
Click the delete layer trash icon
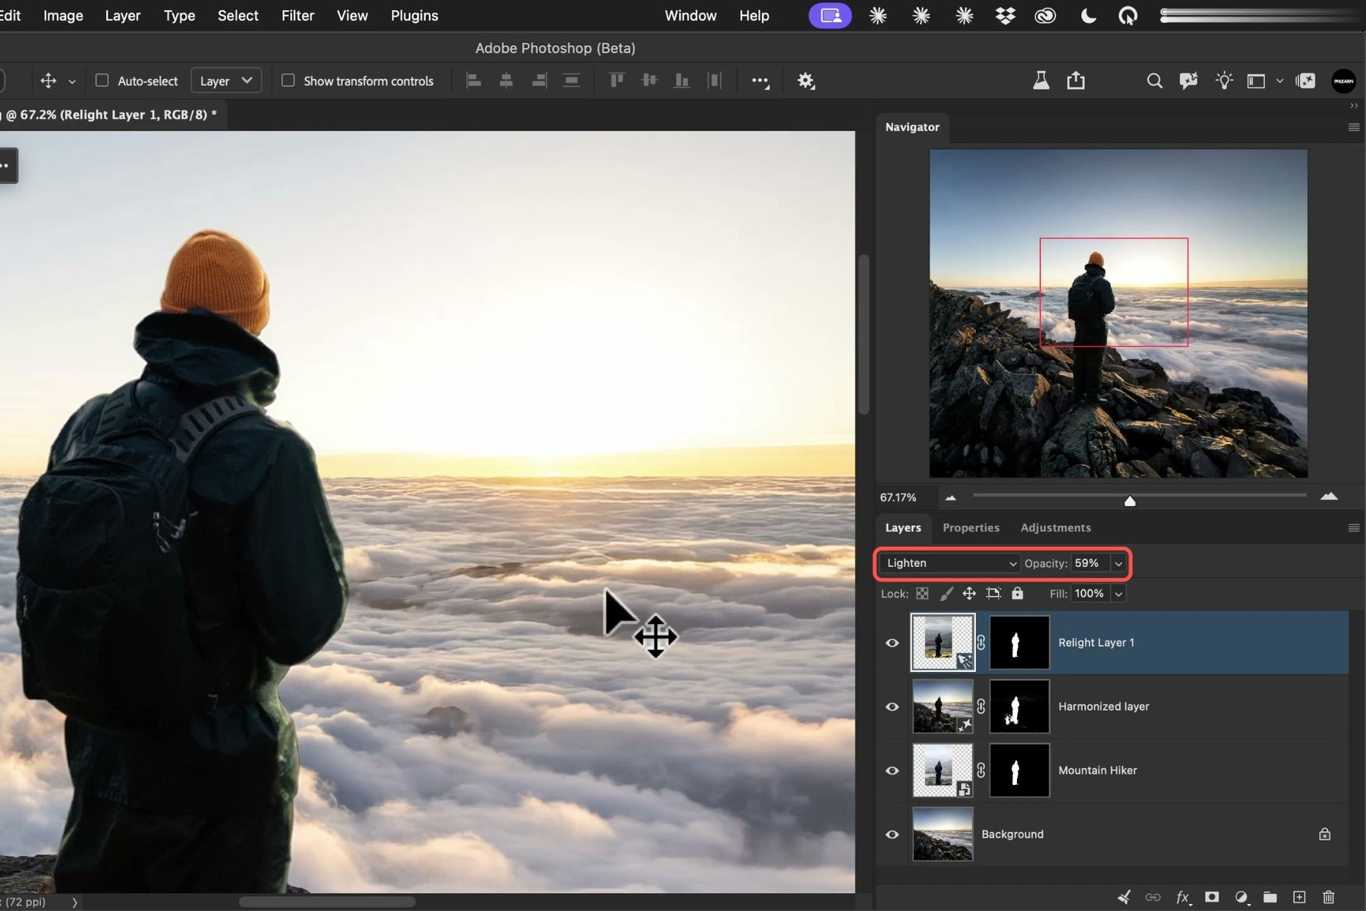(1328, 897)
